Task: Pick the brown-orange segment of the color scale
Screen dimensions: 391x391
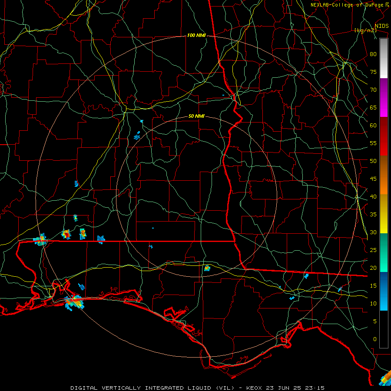Action: (384, 175)
